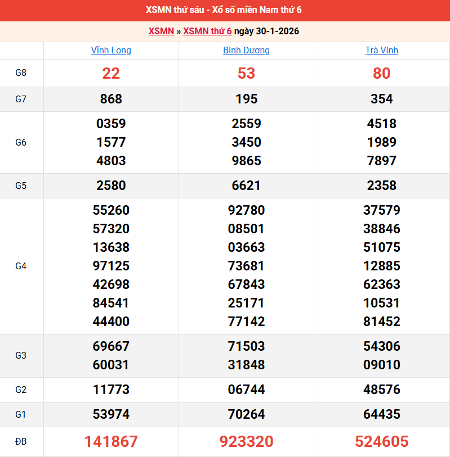Click Vĩnh Long G8 number 22
The height and width of the screenshot is (457, 450).
[111, 73]
